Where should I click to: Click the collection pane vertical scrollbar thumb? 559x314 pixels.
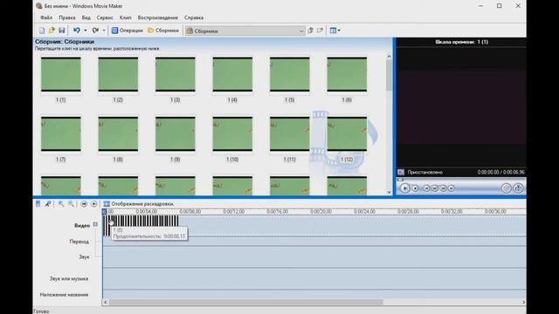(x=389, y=76)
